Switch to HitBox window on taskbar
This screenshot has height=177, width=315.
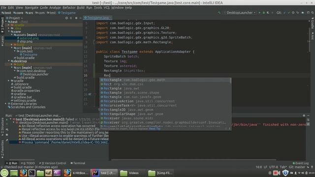coord(76,173)
